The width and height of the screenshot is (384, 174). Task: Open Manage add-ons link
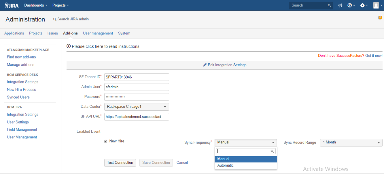pyautogui.click(x=20, y=65)
